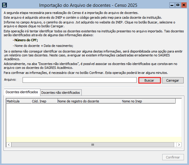The image size is (189, 165).
Task: Click the left scroll arrow of the grid
Action: point(9,145)
